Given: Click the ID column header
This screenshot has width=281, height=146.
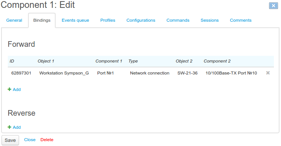Looking at the screenshot, I should click(x=12, y=61).
